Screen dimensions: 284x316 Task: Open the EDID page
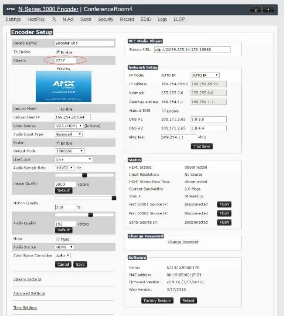(x=145, y=19)
